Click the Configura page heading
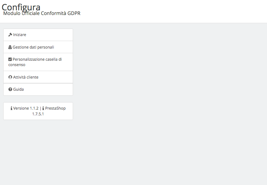Image resolution: width=267 pixels, height=185 pixels. tap(21, 7)
